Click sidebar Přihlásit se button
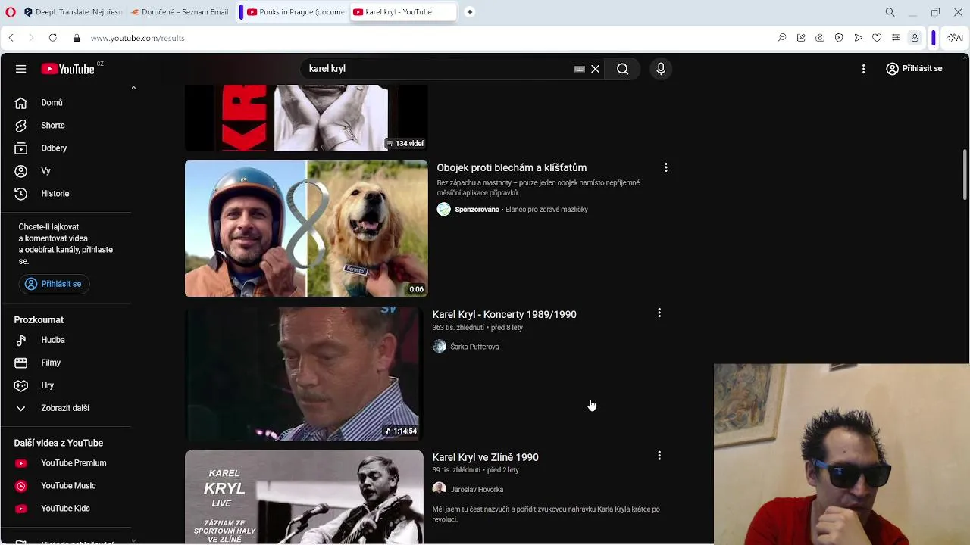This screenshot has height=545, width=970. tap(54, 284)
